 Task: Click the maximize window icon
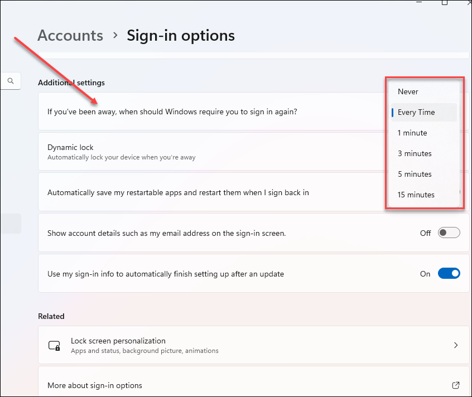(x=445, y=3)
